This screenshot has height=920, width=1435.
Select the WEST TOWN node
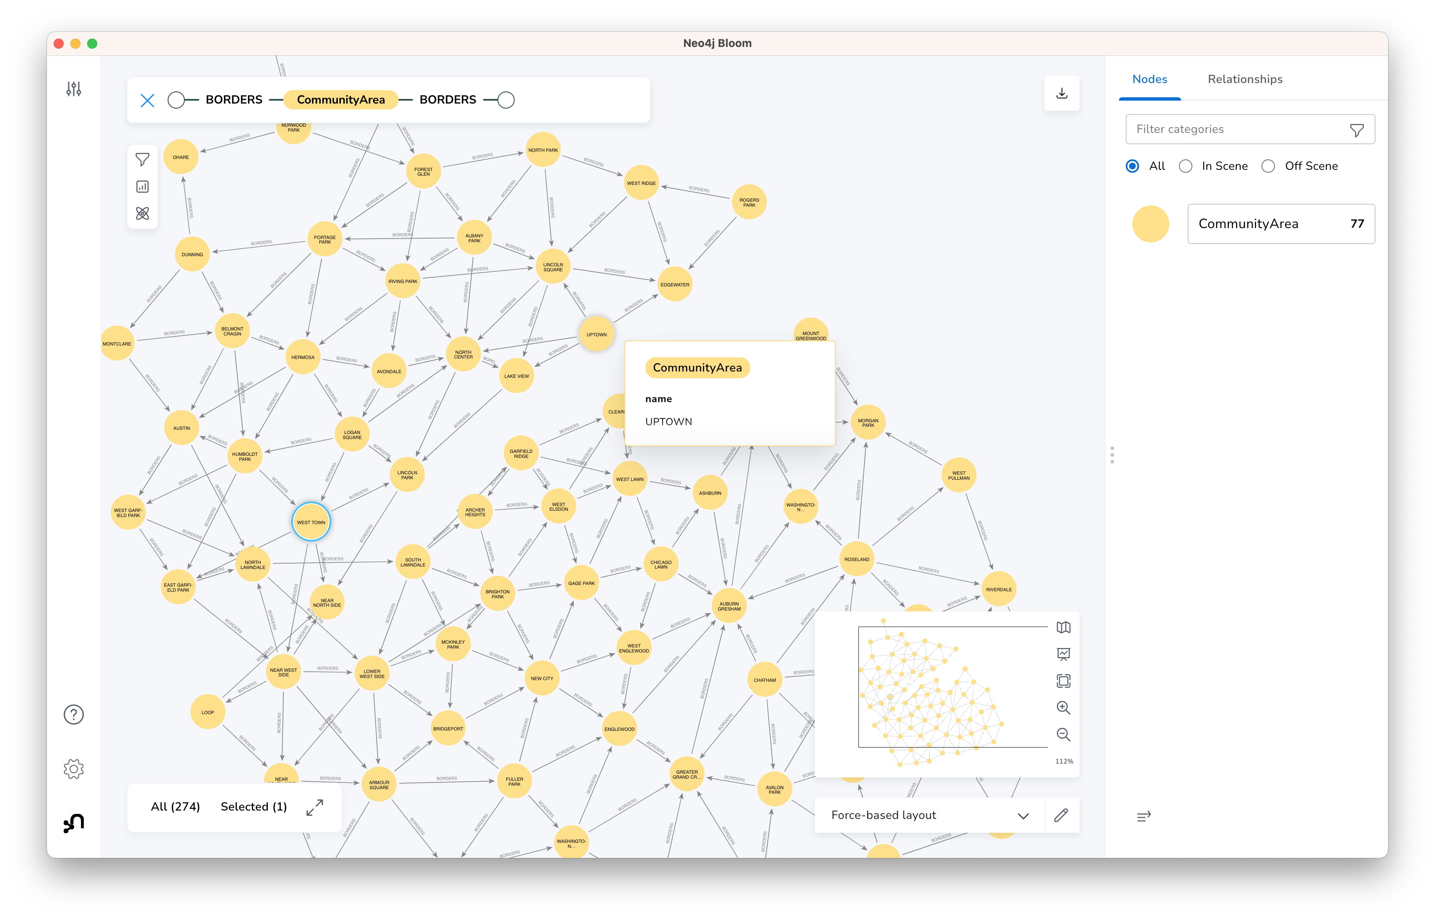tap(311, 522)
